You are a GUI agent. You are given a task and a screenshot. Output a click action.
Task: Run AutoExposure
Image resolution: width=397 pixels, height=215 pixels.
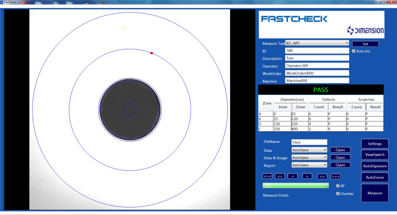pyautogui.click(x=374, y=166)
